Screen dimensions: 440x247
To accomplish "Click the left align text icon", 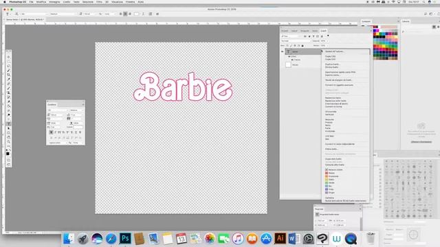I will coord(121,14).
